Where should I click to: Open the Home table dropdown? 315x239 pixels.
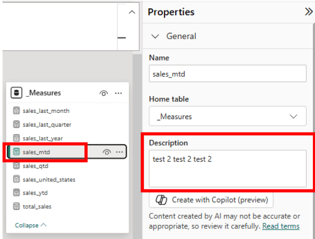[227, 116]
